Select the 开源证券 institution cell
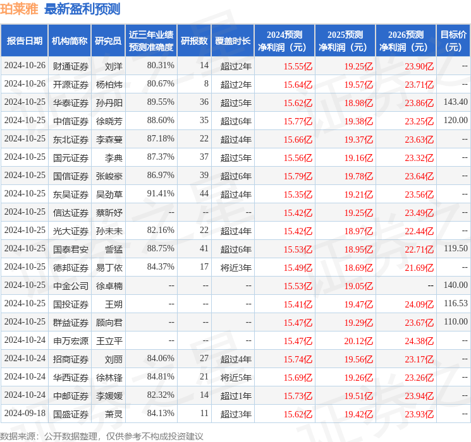 click(x=71, y=85)
